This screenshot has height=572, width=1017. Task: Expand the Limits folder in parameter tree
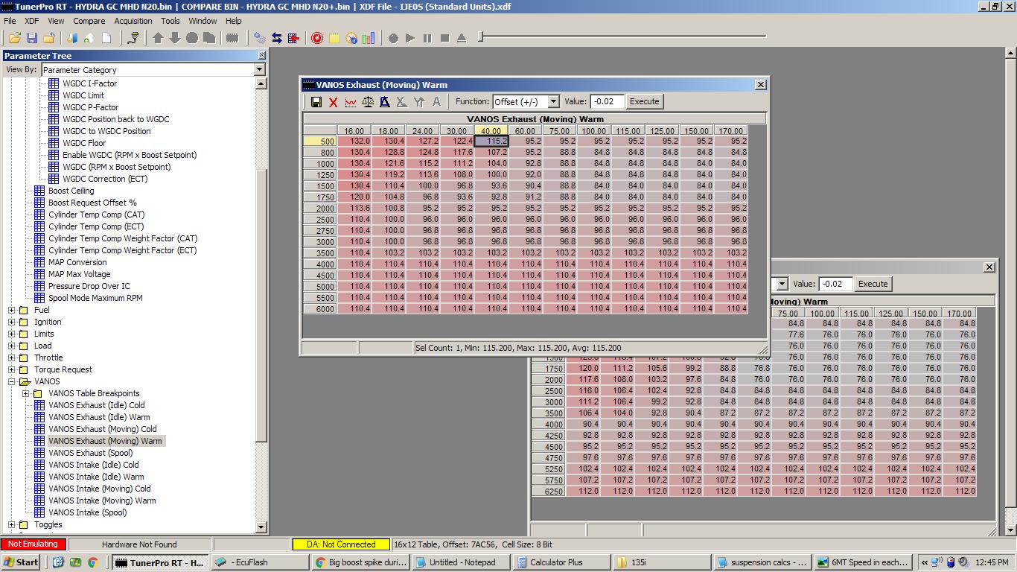tap(12, 334)
